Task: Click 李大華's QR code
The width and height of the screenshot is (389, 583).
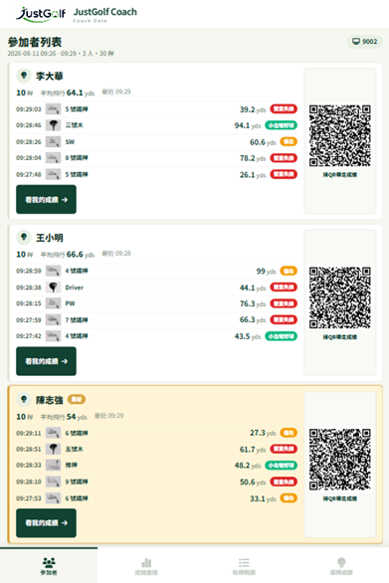Action: [340, 135]
